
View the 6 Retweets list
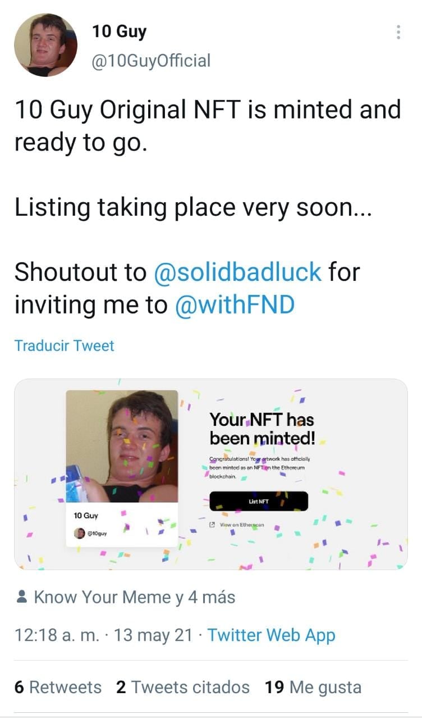pos(58,687)
